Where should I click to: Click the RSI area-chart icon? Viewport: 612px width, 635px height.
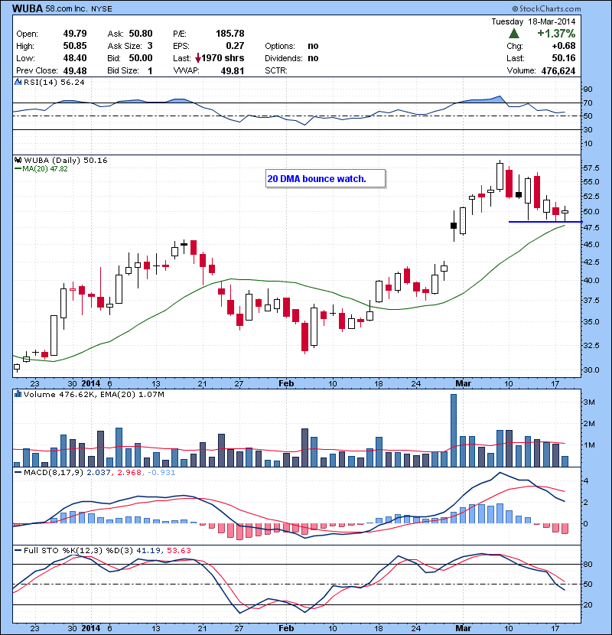[x=18, y=82]
